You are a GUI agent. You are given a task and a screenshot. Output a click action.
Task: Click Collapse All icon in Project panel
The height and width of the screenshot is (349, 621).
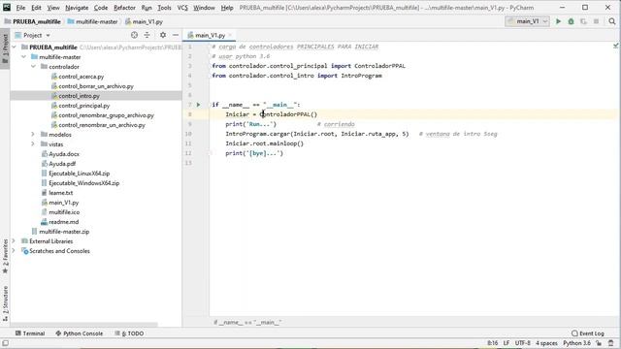tap(147, 35)
